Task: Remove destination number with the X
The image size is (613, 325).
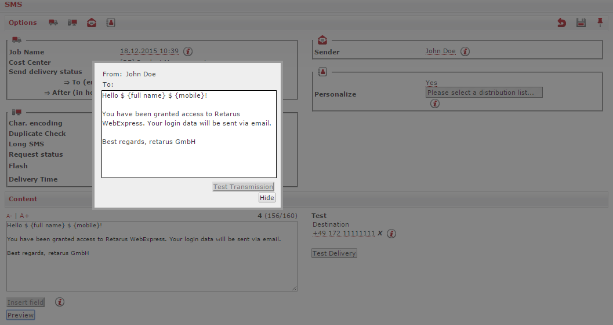Action: click(380, 234)
